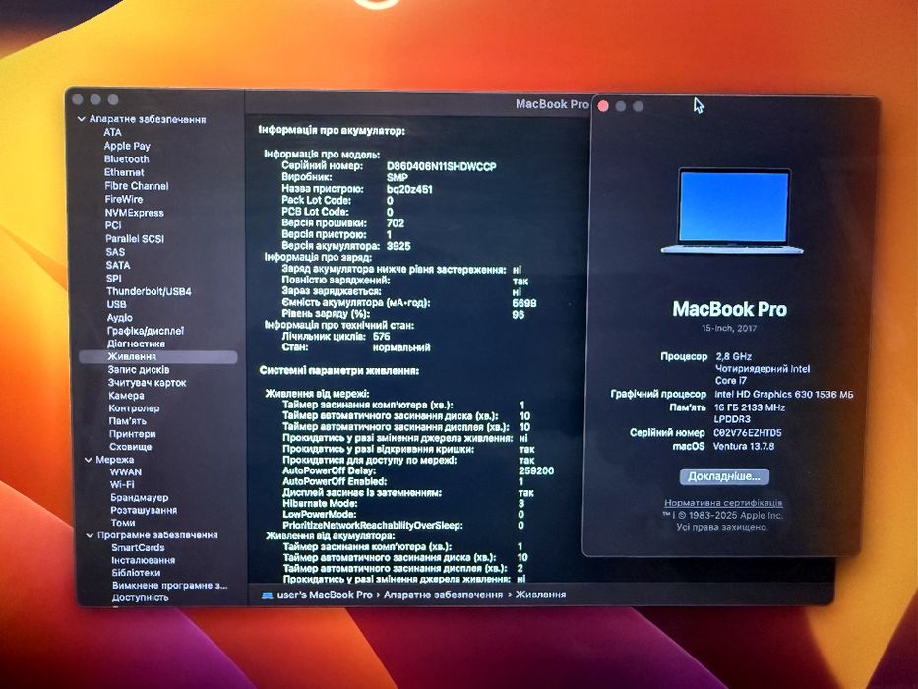Click serial number C02V76EZHTD5
918x689 pixels.
click(748, 433)
